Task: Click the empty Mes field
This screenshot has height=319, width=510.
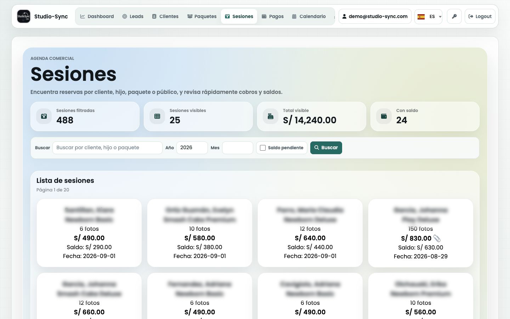Action: pos(238,148)
